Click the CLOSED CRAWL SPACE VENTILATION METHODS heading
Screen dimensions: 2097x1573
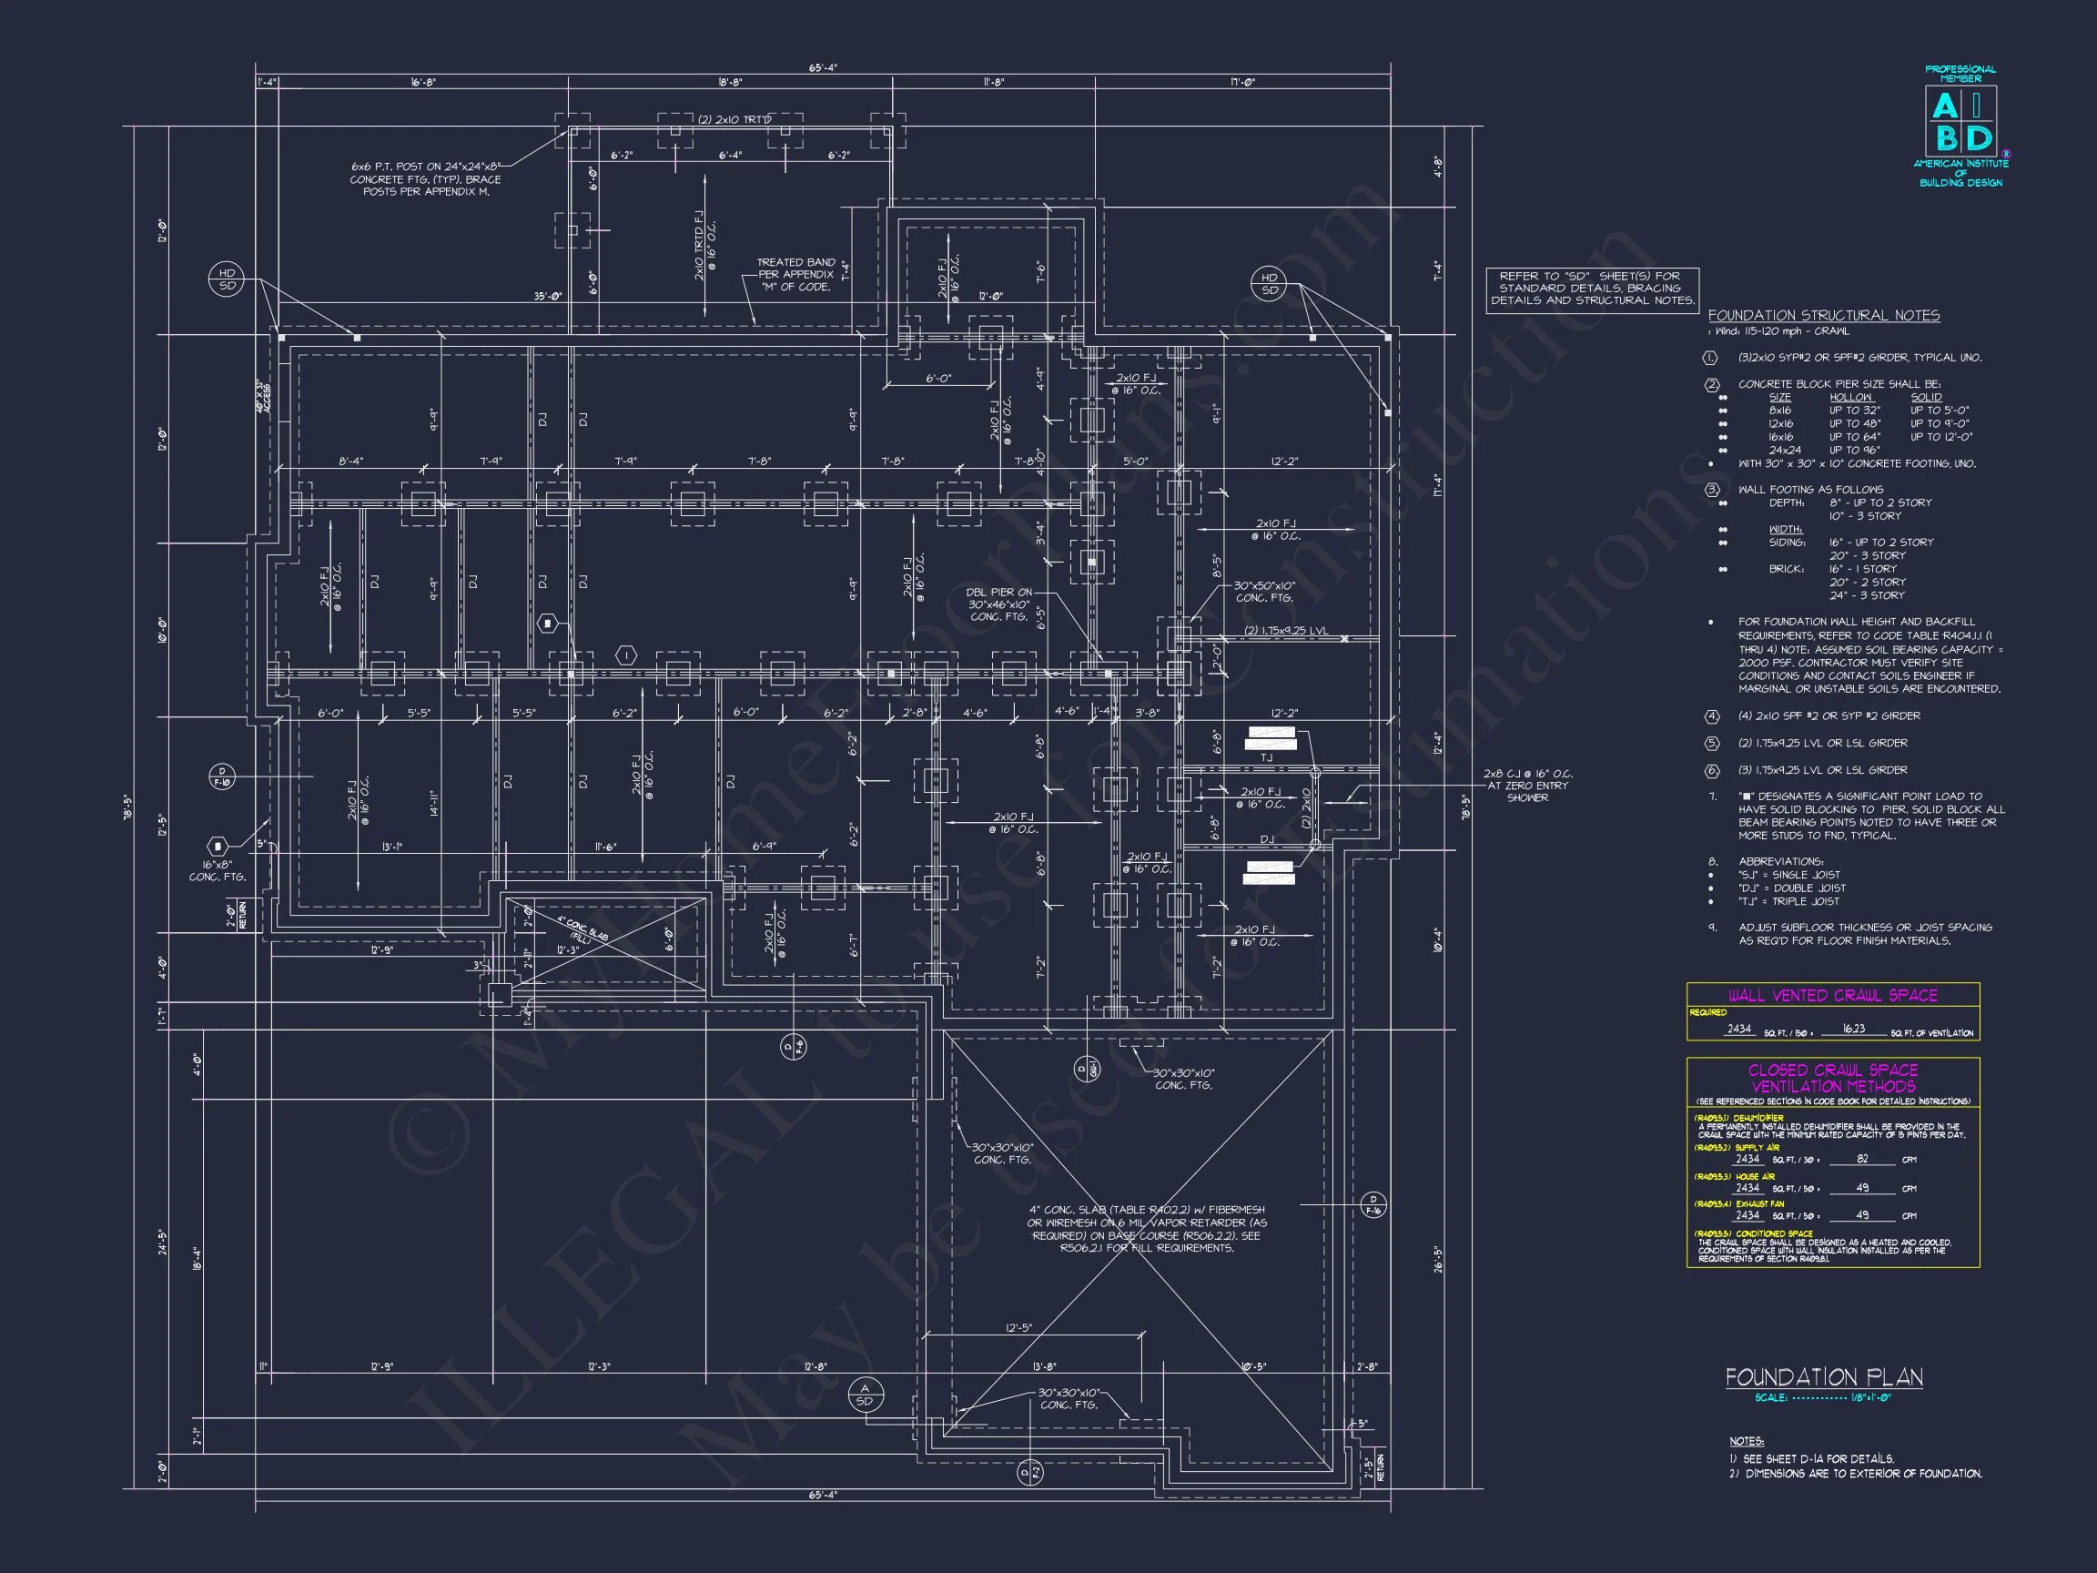coord(1832,1078)
